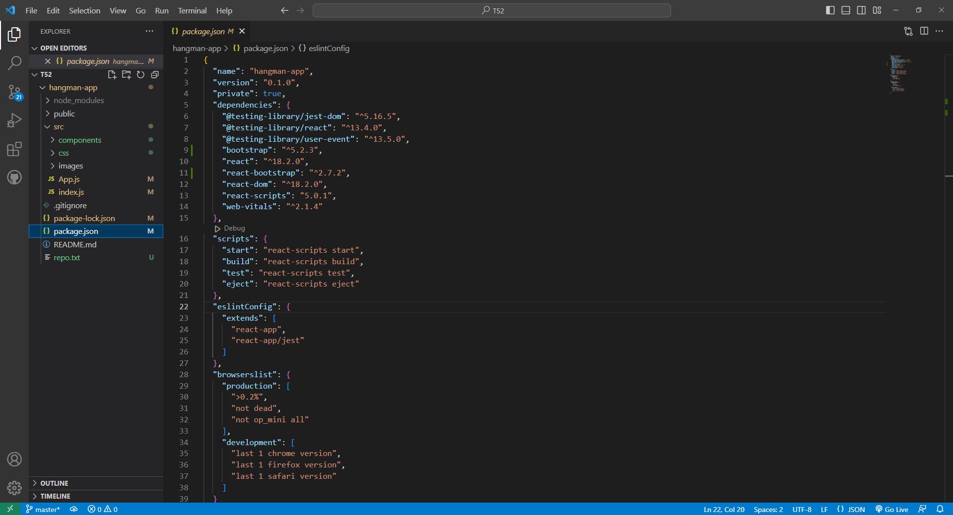
Task: Customize layout icon in title bar
Action: click(x=877, y=10)
